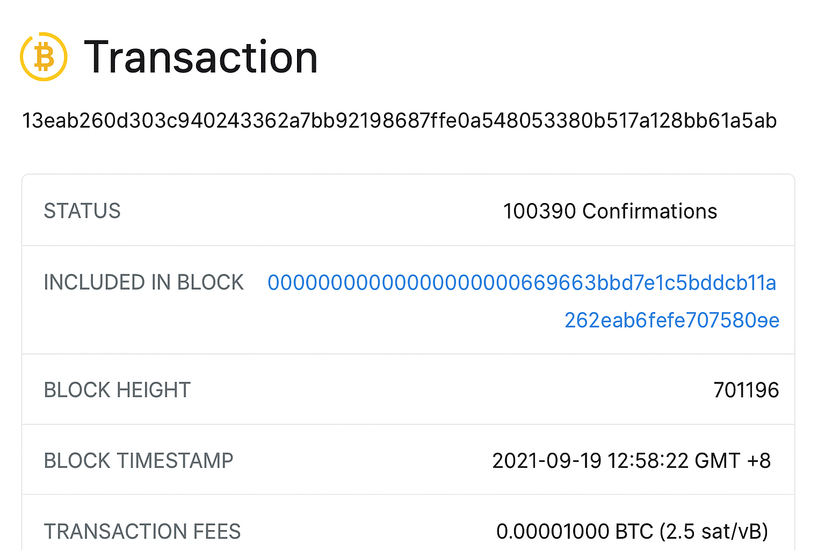Select the block height value 701196

[x=746, y=390]
